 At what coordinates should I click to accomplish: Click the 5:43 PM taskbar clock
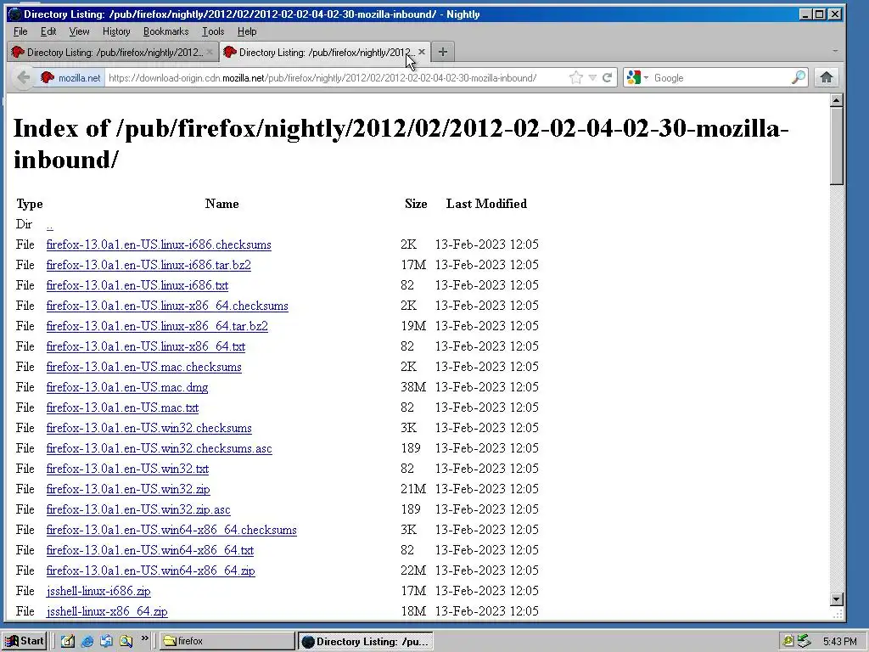[839, 642]
